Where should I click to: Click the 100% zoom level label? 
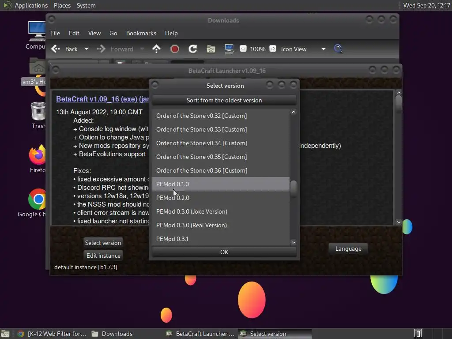[x=258, y=49]
